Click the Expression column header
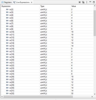This screenshot has width=96, height=100. pyautogui.click(x=20, y=6)
